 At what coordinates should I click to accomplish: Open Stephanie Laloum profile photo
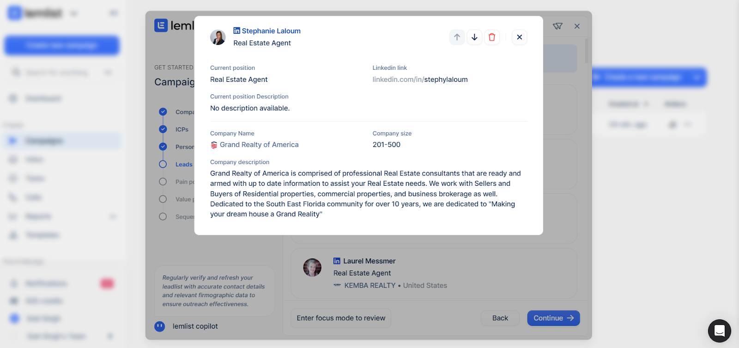[x=218, y=37]
